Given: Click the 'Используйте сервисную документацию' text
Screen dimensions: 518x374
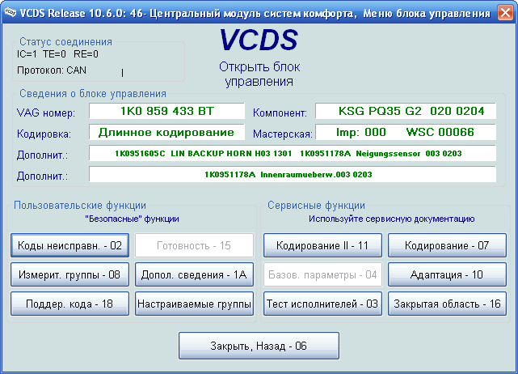Looking at the screenshot, I should 391,219.
